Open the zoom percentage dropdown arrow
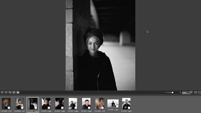This screenshot has height=113, width=201. coord(191,93)
